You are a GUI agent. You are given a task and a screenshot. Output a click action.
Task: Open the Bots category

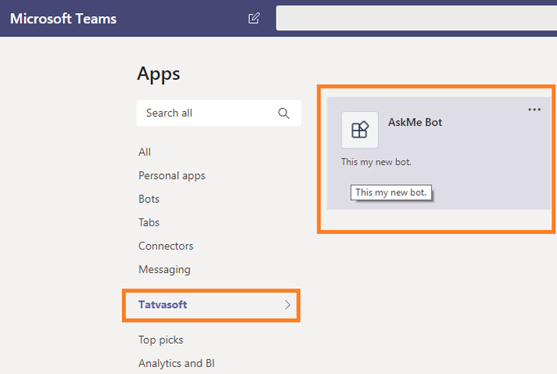(149, 199)
